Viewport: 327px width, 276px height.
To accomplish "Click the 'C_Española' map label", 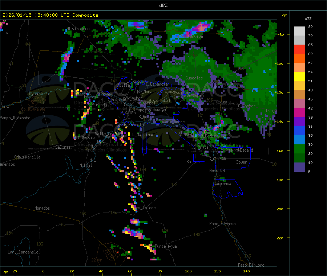I will (157, 84).
